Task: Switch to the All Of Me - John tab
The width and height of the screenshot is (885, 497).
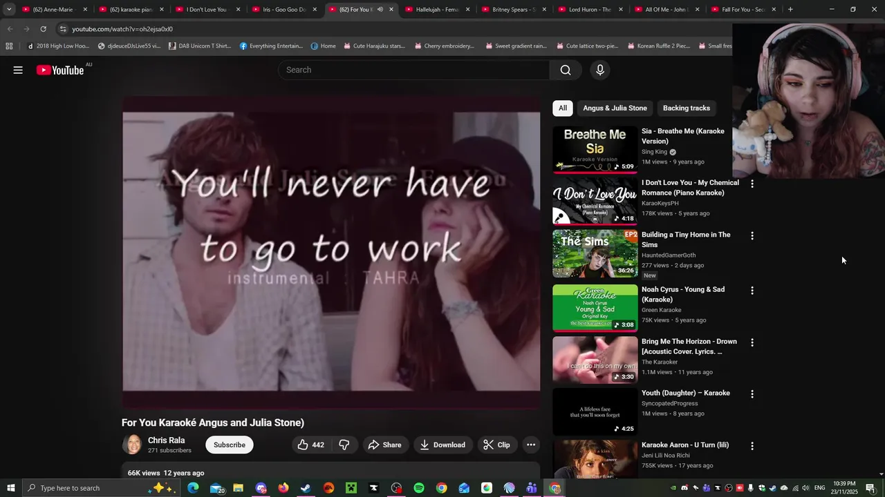Action: pos(667,10)
